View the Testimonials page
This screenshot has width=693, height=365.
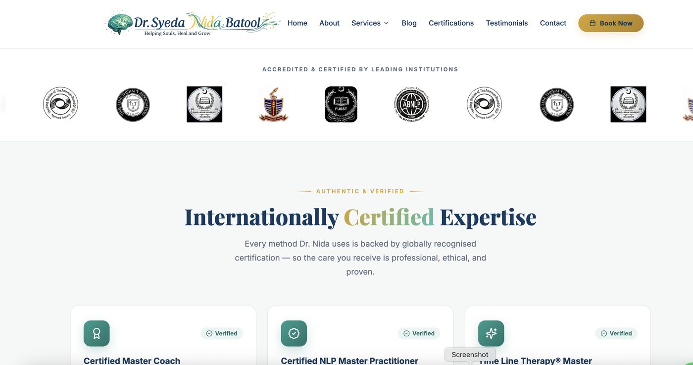pyautogui.click(x=507, y=23)
